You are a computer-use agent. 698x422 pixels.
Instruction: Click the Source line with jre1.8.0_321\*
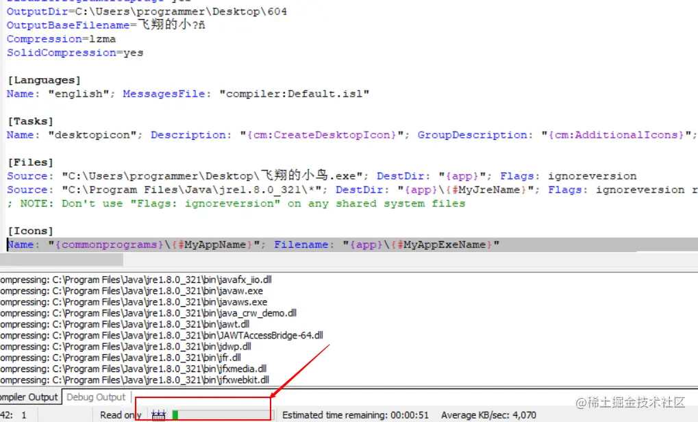(351, 190)
